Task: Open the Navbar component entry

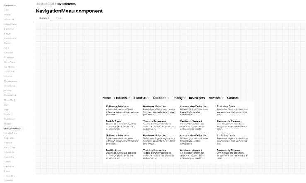Action: click(8, 124)
